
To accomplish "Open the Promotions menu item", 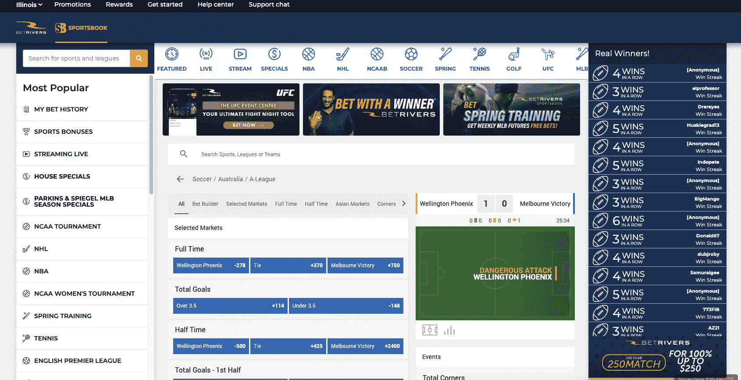I will coord(72,4).
